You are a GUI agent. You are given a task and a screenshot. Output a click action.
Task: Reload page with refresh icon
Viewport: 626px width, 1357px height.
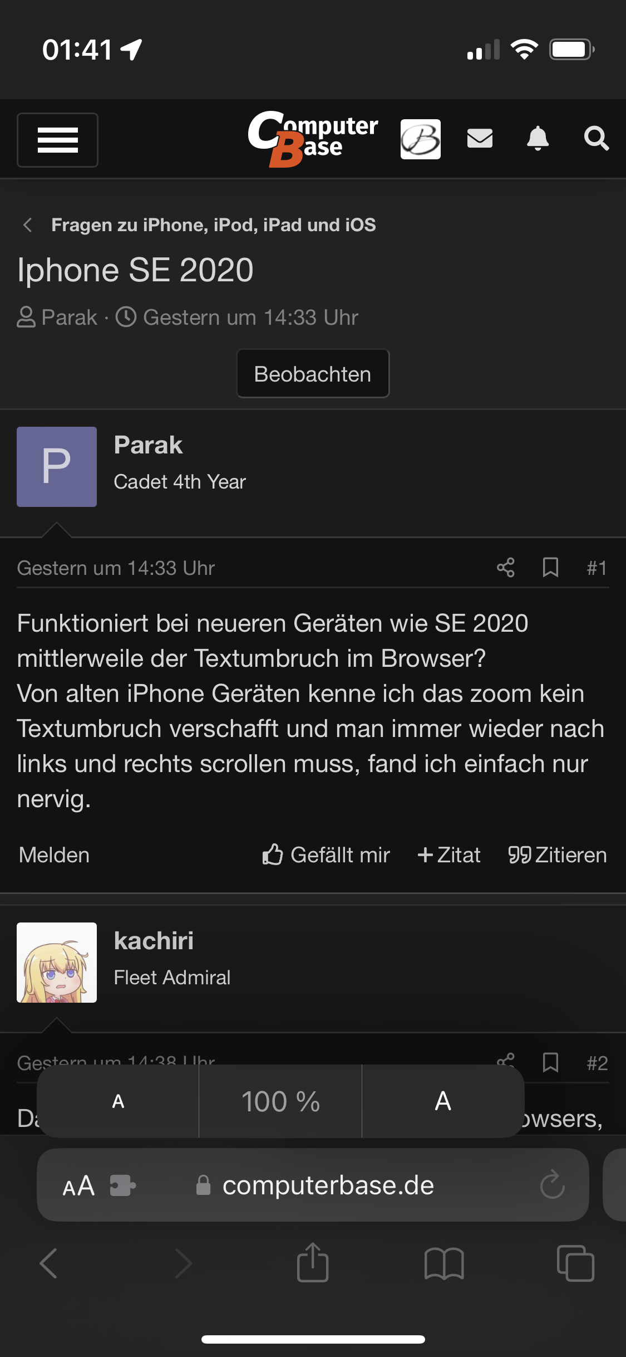coord(552,1185)
